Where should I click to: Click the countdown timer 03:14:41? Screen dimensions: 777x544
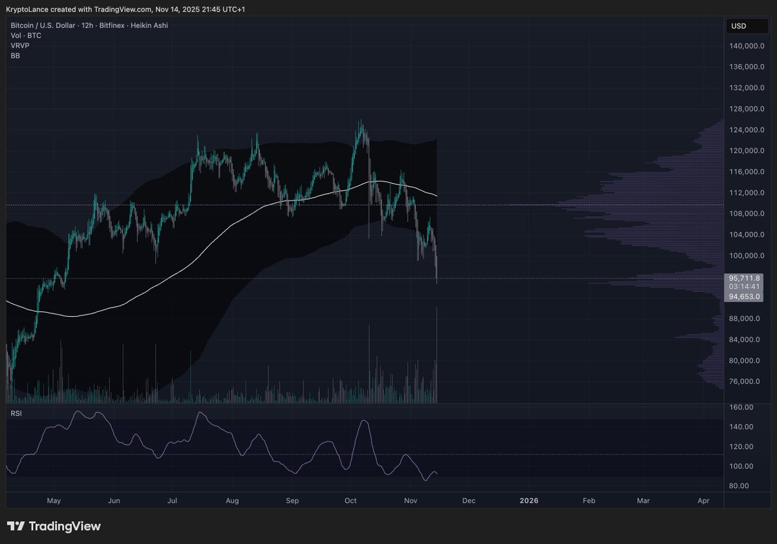click(x=744, y=286)
